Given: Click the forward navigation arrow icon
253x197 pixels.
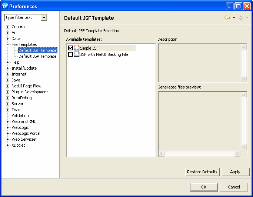Looking at the screenshot, I should click(x=240, y=18).
